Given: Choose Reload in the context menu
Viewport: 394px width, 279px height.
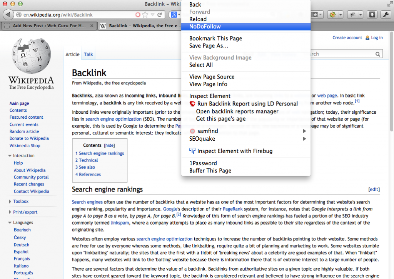Looking at the screenshot, I should (x=246, y=19).
